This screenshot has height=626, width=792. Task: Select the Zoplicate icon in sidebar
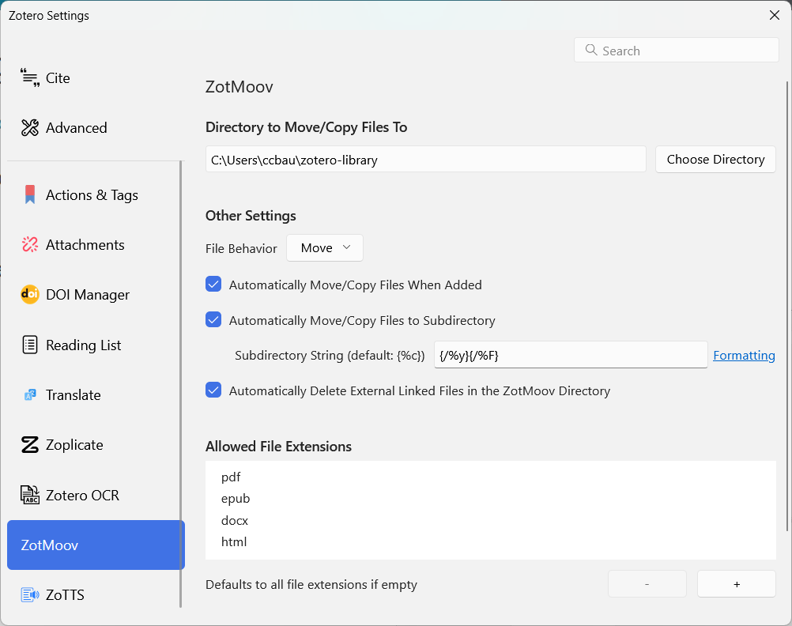pos(30,445)
